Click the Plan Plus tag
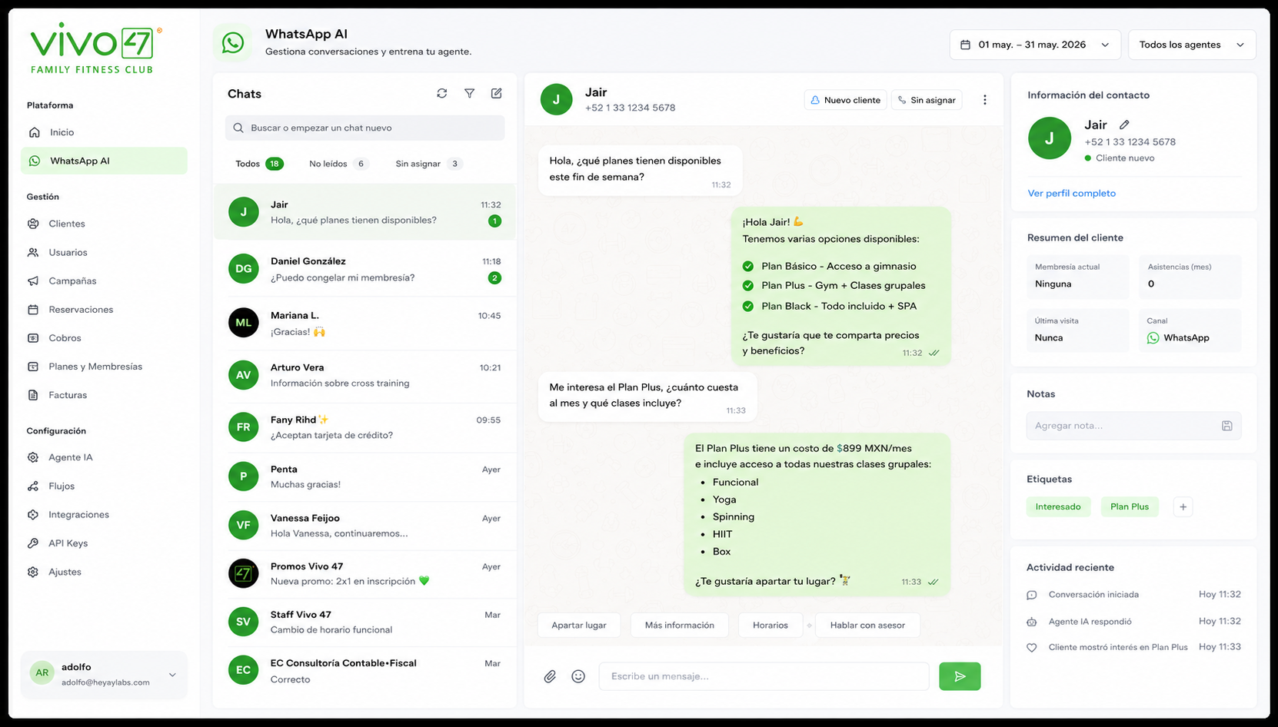 click(x=1130, y=506)
